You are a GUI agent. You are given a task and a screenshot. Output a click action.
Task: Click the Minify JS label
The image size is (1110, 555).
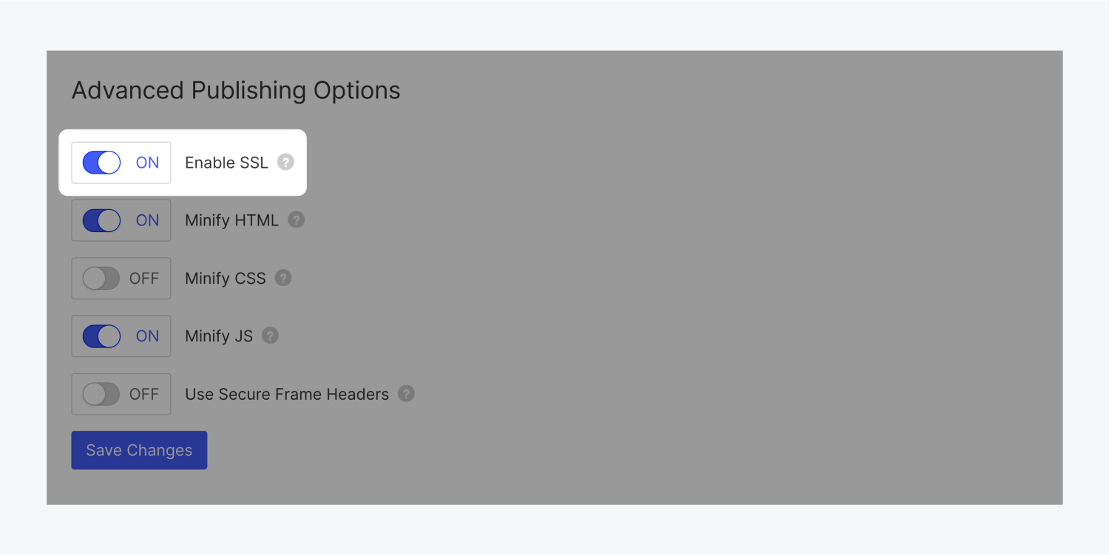pos(218,336)
